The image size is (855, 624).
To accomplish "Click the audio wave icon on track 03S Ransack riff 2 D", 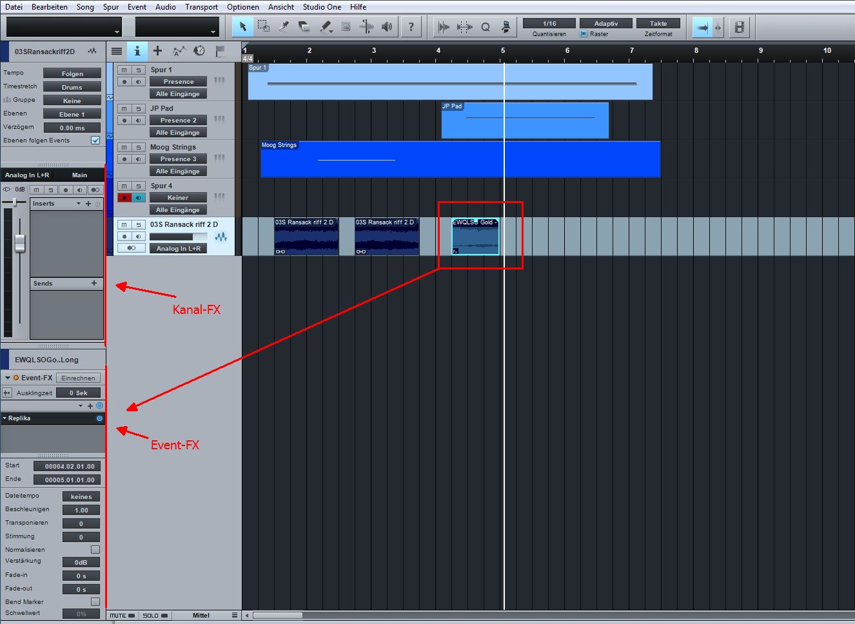I will pyautogui.click(x=221, y=237).
